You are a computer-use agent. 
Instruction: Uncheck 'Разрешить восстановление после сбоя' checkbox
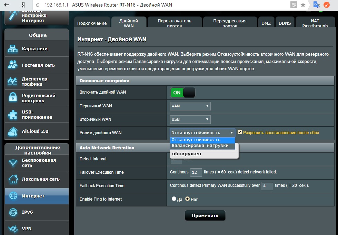pos(240,132)
